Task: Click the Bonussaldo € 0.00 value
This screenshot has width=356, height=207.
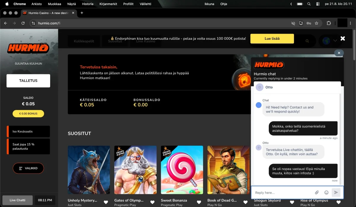Action: tap(141, 105)
